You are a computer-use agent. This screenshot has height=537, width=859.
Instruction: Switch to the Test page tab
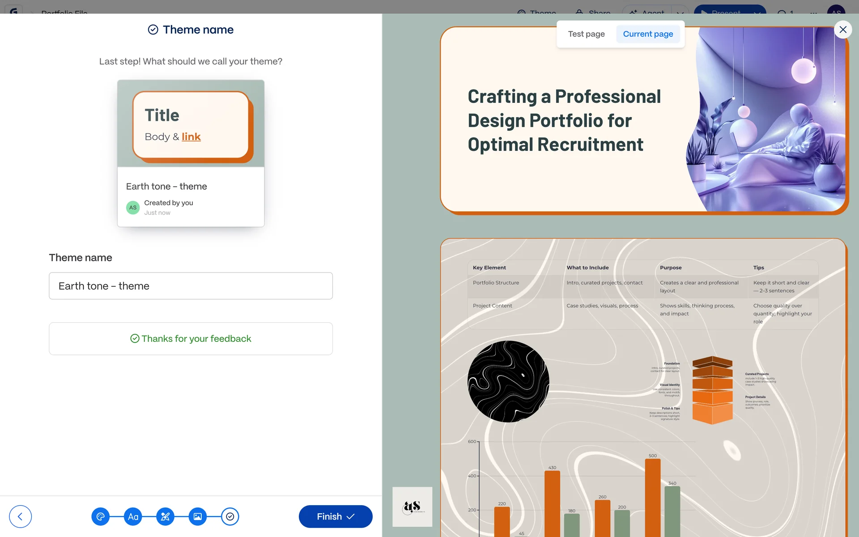point(586,34)
